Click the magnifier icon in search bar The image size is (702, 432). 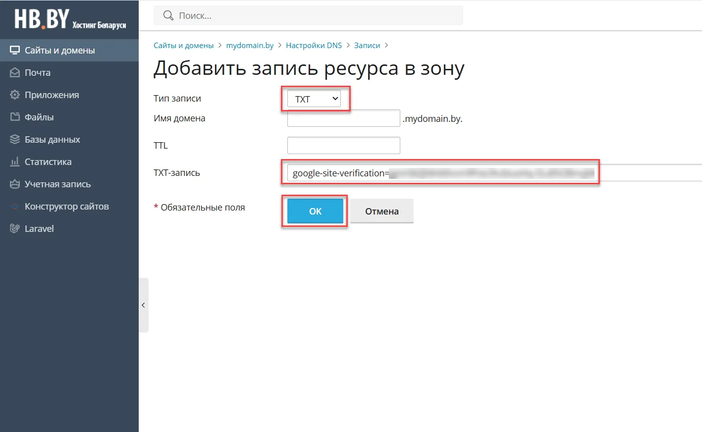pos(168,15)
